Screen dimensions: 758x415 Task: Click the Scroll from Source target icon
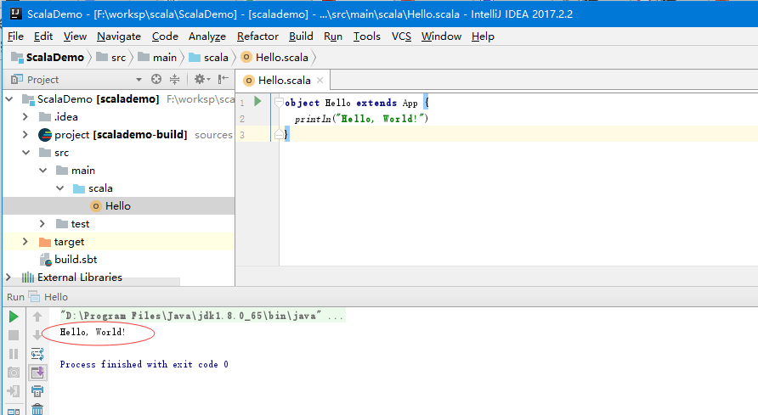156,79
